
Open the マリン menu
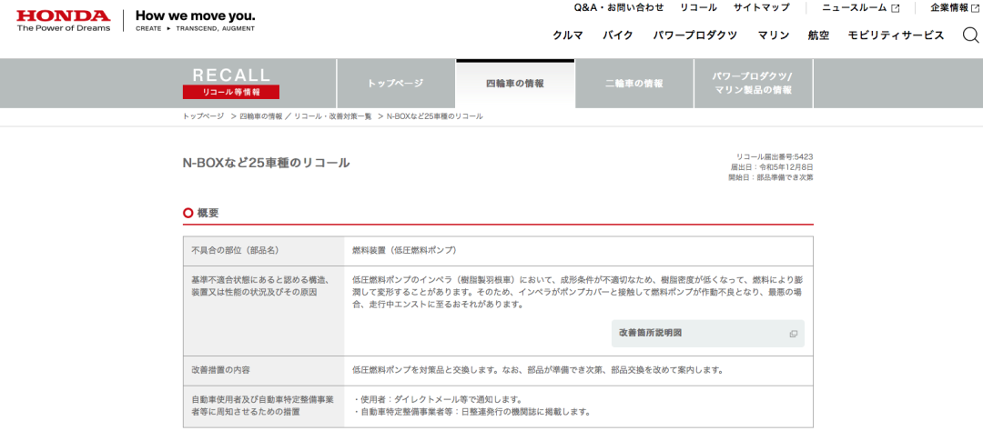point(773,35)
